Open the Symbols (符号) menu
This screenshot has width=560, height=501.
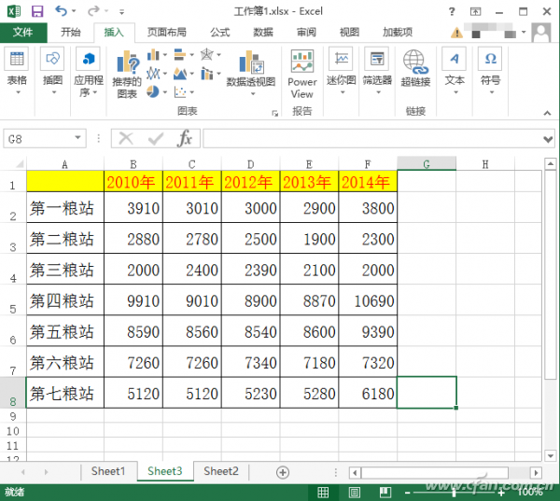(x=490, y=69)
